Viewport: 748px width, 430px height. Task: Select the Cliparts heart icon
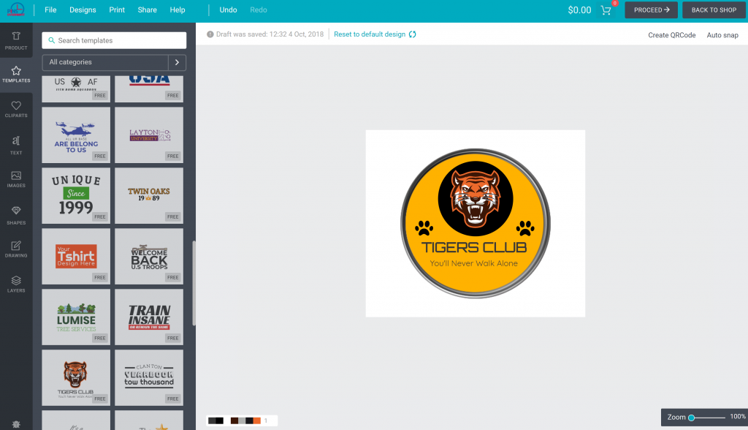(x=16, y=110)
